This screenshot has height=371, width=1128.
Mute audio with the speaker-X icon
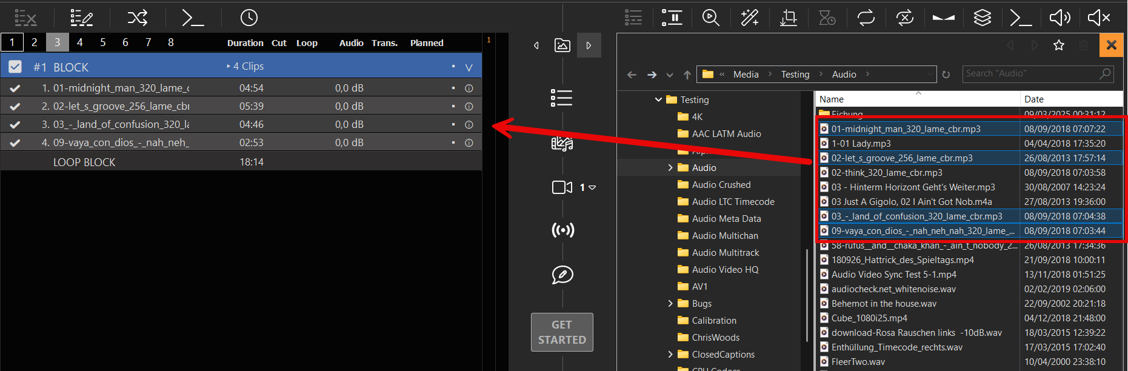pos(1098,18)
